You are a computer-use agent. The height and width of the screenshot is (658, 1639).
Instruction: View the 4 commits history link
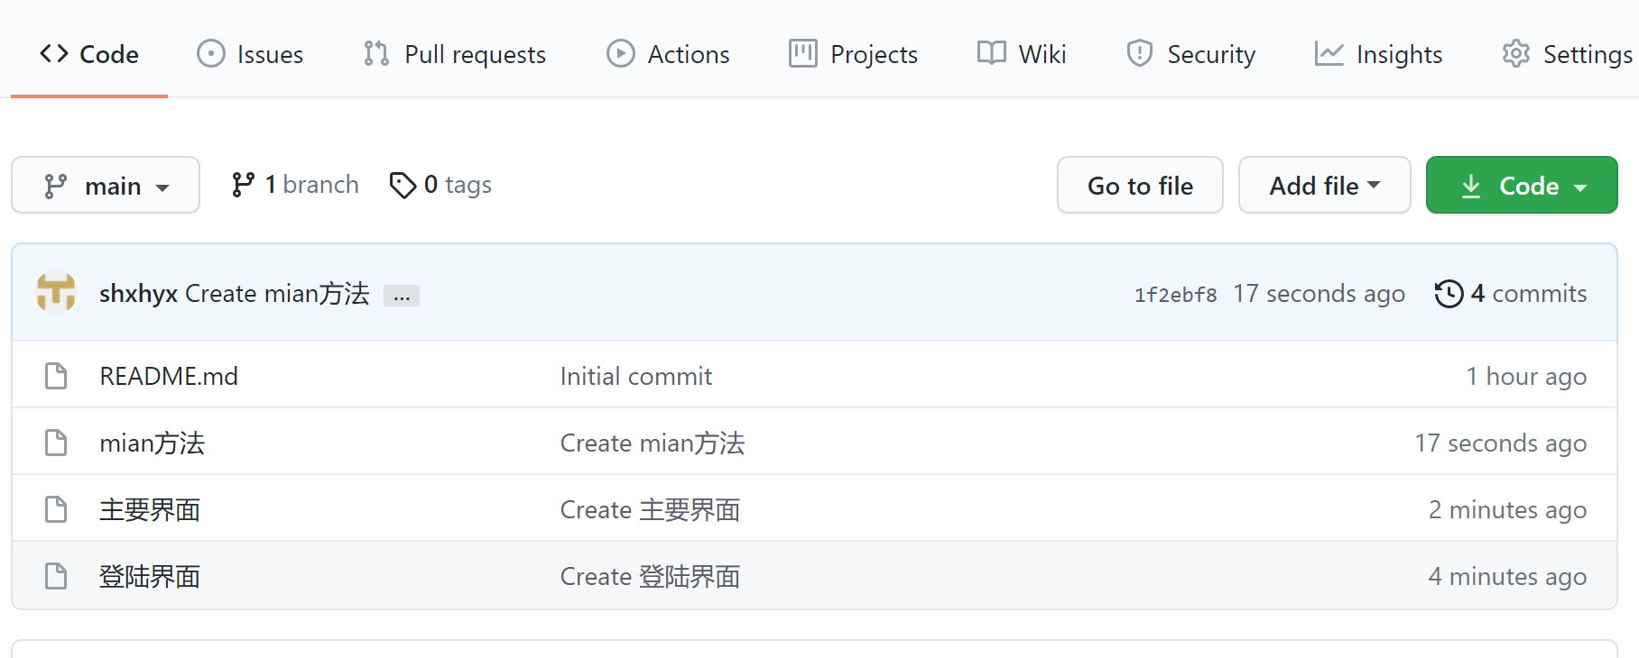pyautogui.click(x=1528, y=294)
